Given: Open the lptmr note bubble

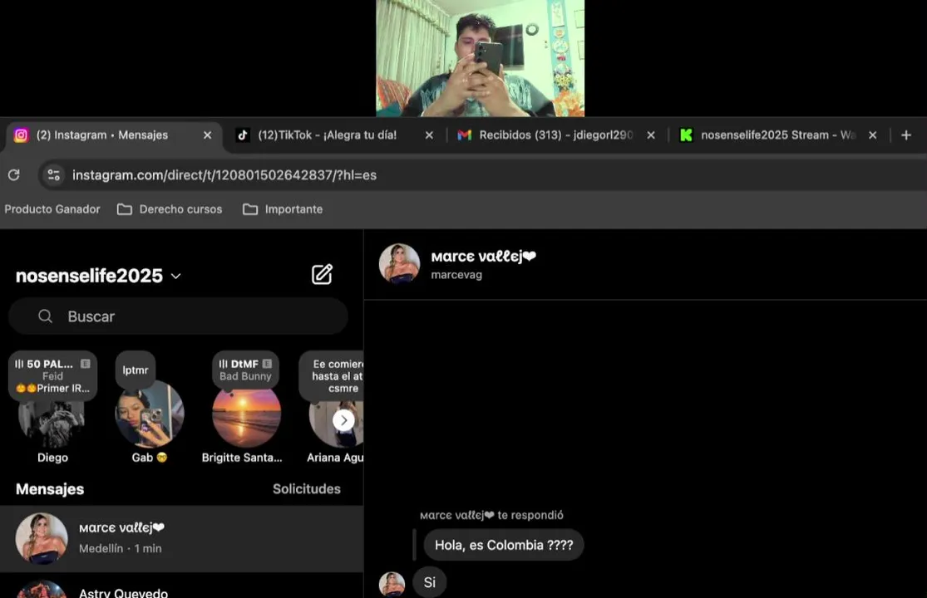Looking at the screenshot, I should point(136,370).
